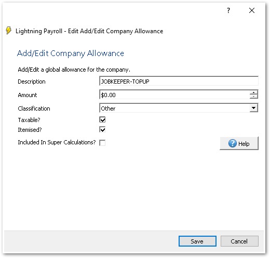The height and width of the screenshot is (258, 270).
Task: Increase Amount with the up spinner arrow
Action: click(x=254, y=92)
